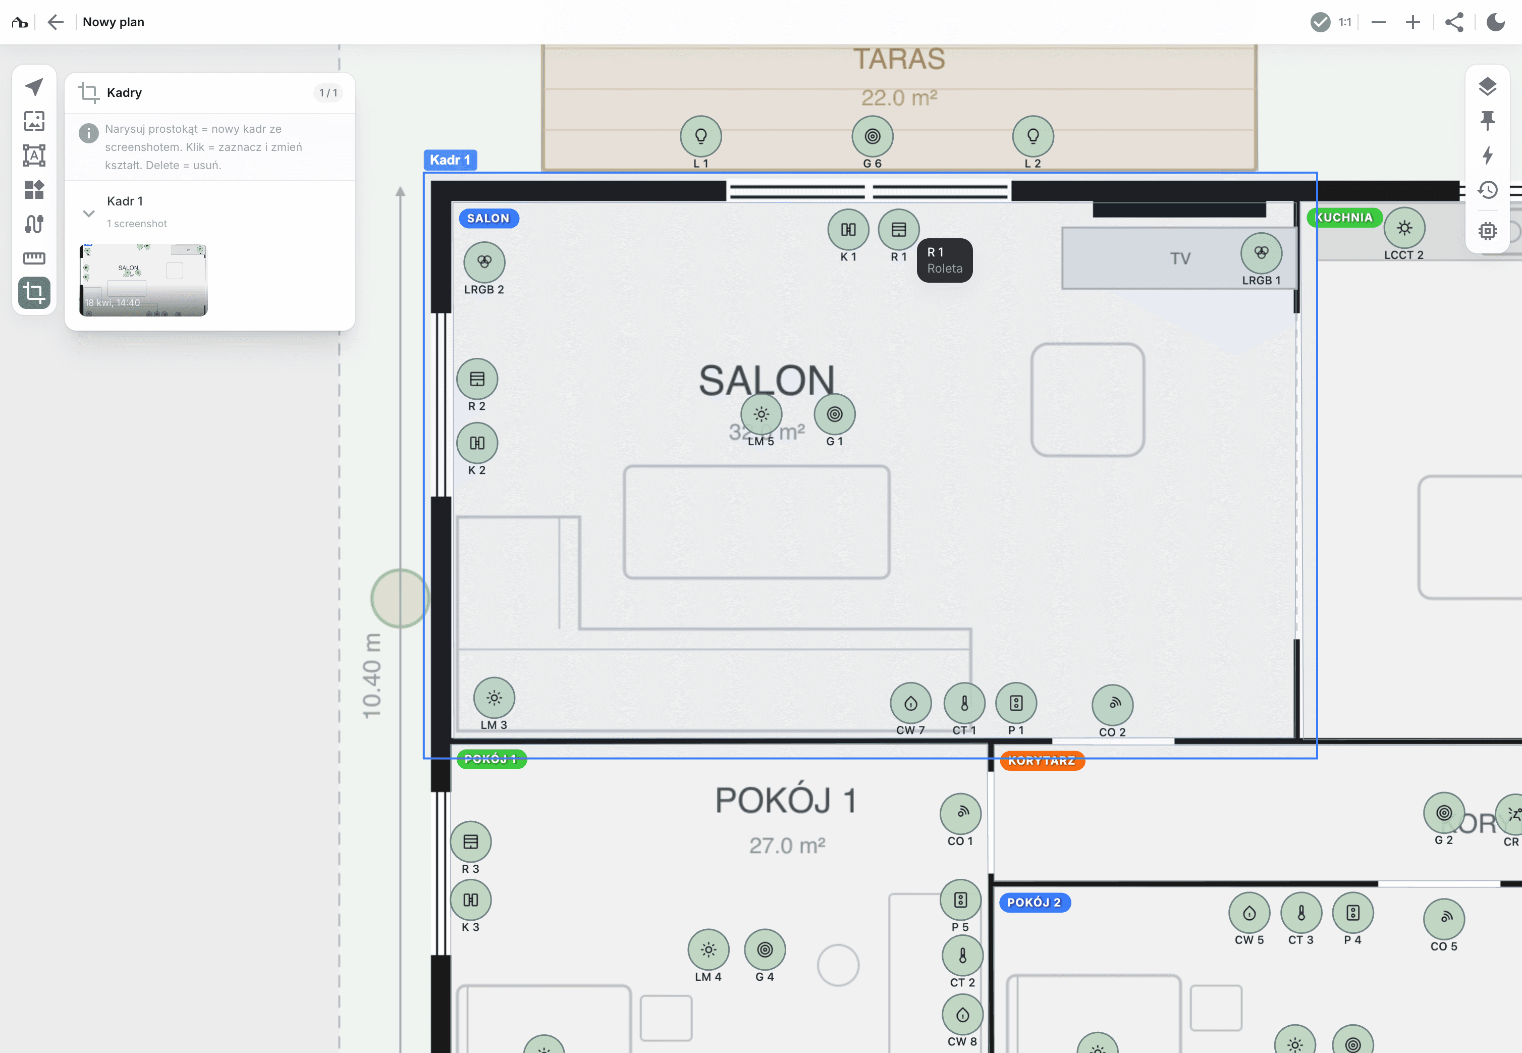The width and height of the screenshot is (1522, 1053).
Task: Select the shapes tool
Action: 34,190
